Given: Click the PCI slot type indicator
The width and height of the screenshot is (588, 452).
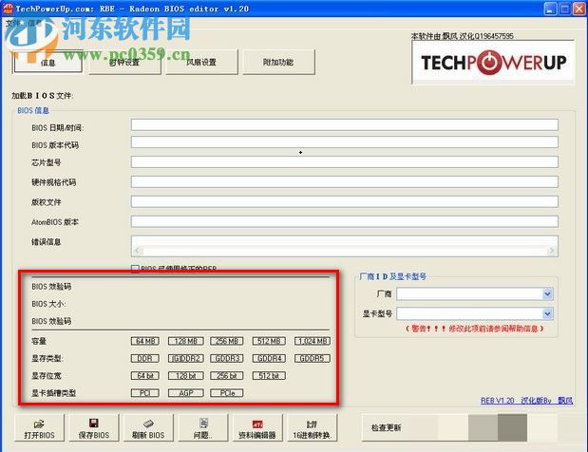Looking at the screenshot, I should pyautogui.click(x=145, y=393).
